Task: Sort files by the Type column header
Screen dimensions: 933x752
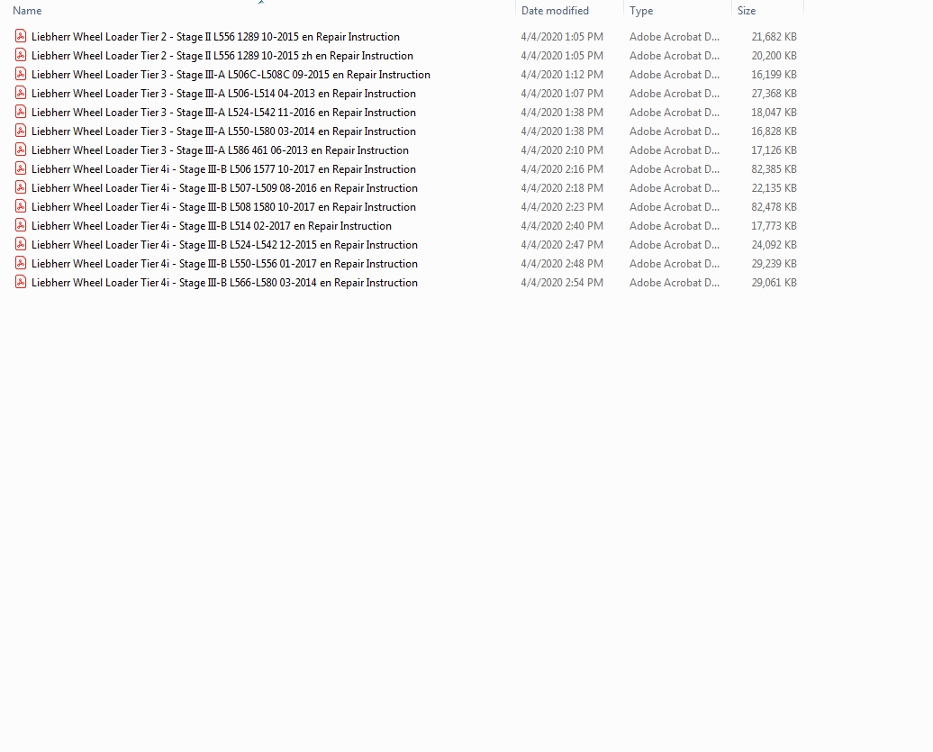Action: point(641,11)
